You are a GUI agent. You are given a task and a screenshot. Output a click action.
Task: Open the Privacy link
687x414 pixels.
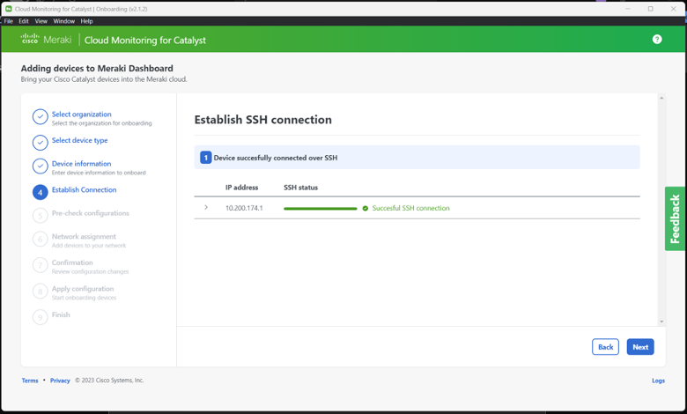(x=60, y=381)
